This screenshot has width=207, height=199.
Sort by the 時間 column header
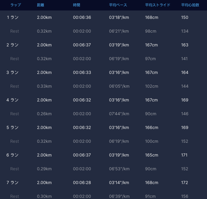coord(77,5)
